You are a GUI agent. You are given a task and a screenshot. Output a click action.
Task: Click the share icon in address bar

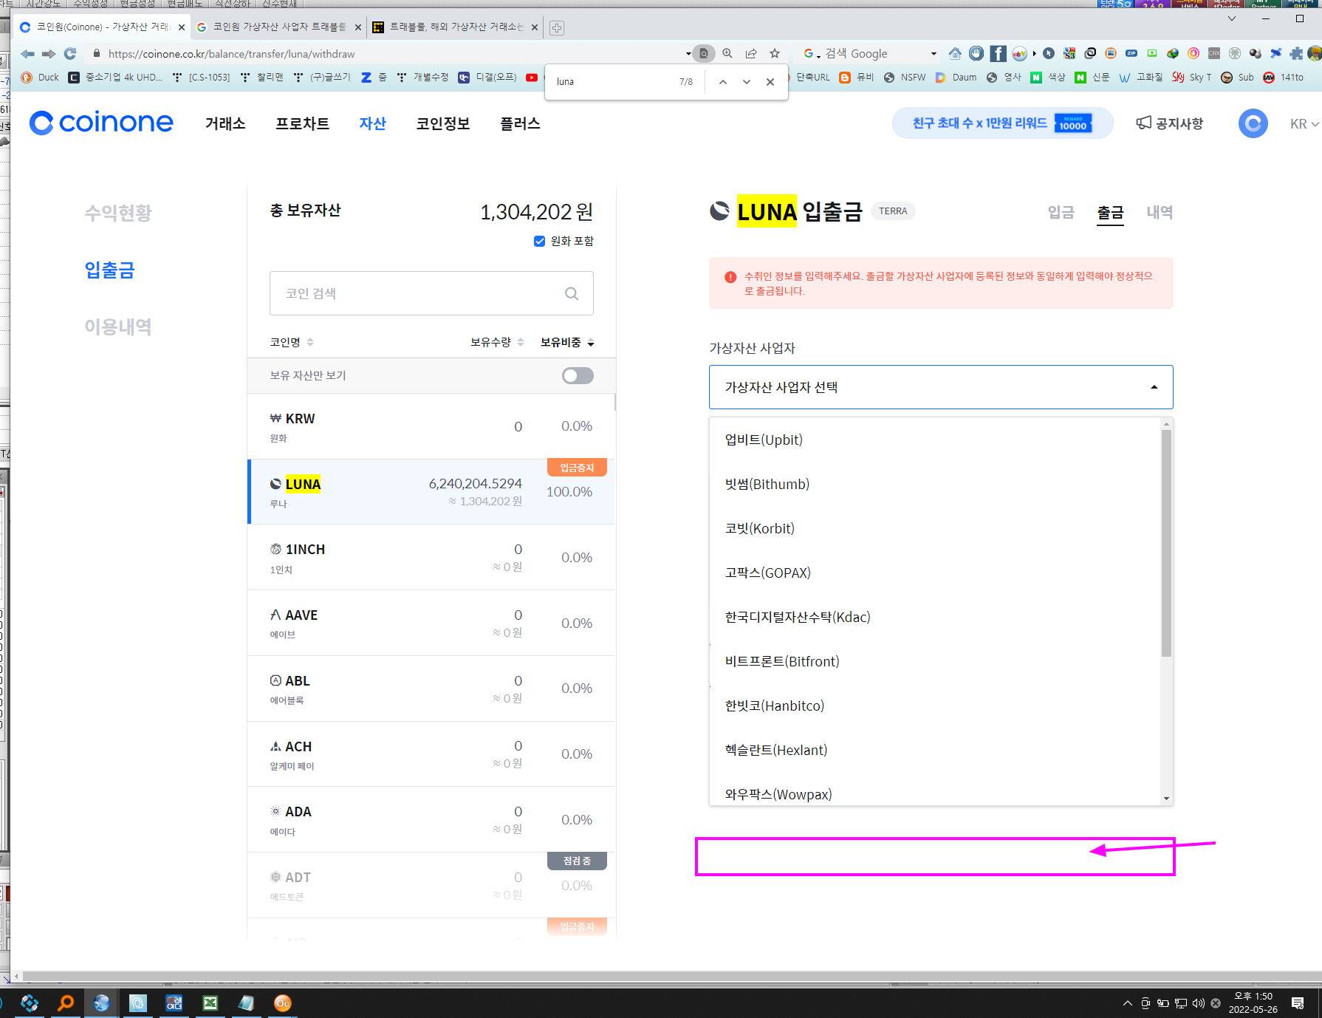coord(751,53)
